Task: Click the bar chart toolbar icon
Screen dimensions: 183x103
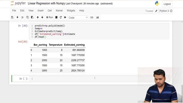Action: point(98,17)
